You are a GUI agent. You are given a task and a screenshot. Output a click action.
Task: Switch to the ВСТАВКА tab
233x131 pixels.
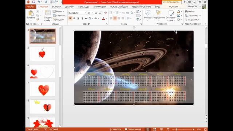56,7
